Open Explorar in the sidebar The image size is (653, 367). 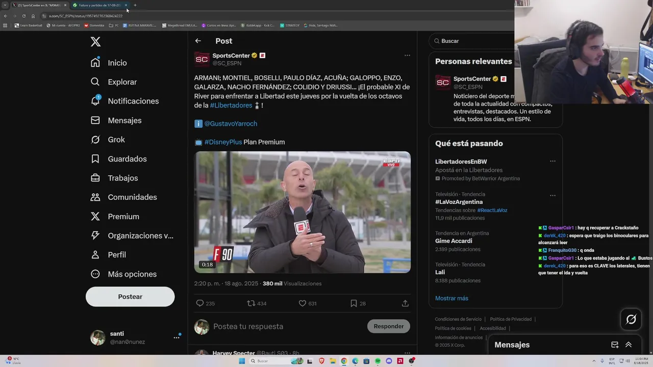(x=114, y=82)
